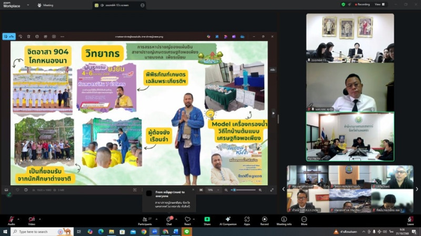
Task: Open the Participants panel
Action: click(146, 220)
